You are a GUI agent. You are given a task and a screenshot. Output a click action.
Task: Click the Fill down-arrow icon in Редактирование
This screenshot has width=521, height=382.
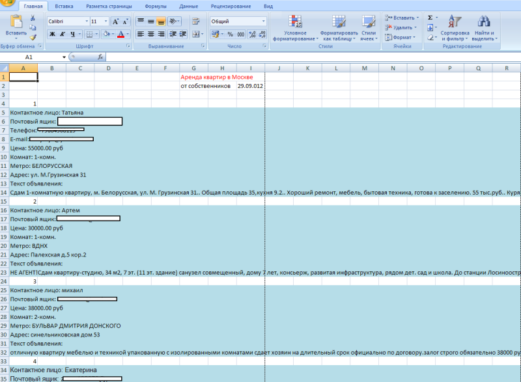pos(430,27)
